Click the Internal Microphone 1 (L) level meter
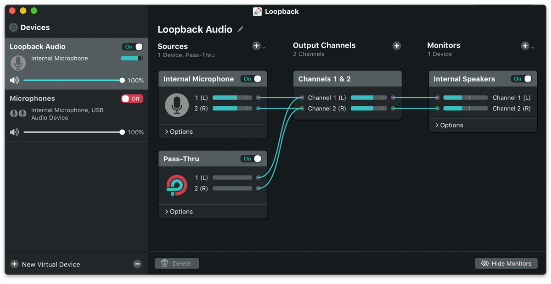 pos(232,98)
